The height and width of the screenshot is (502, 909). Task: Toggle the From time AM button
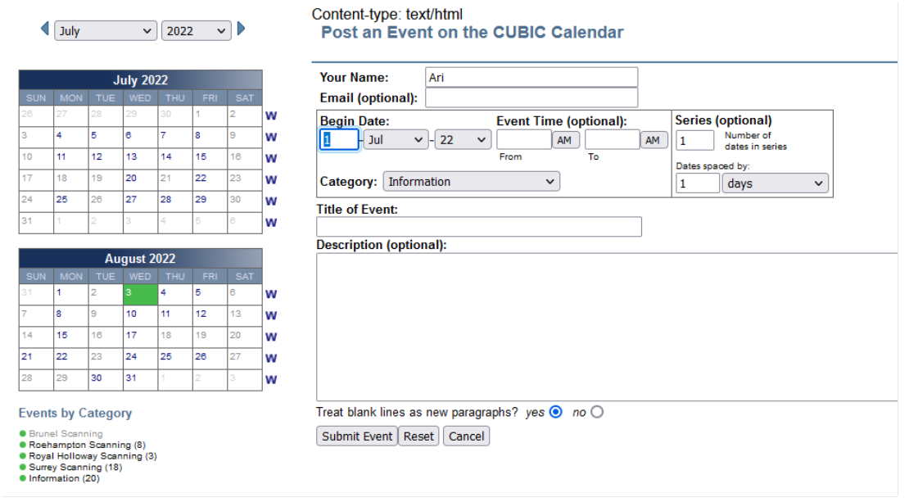[563, 140]
